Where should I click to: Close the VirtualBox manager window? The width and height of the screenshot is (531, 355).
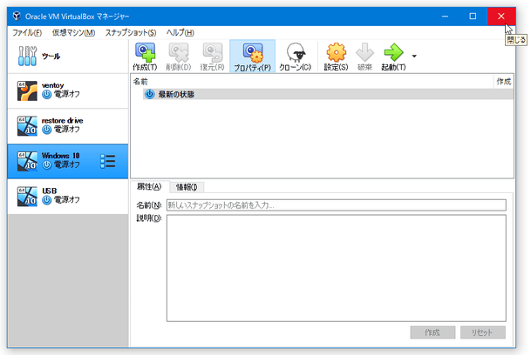(x=501, y=17)
